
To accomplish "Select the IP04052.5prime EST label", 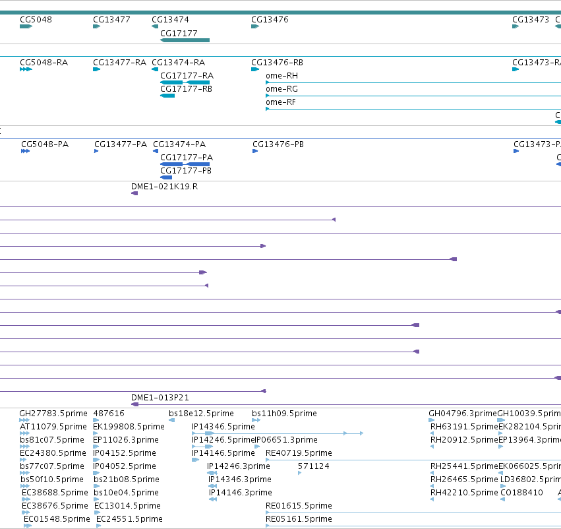I will (x=125, y=467).
